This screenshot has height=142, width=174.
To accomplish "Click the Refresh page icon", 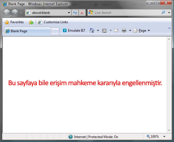I will click(75, 13).
